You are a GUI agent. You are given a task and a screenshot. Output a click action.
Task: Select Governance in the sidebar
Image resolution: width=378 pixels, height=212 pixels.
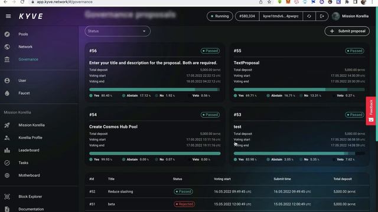tap(28, 59)
